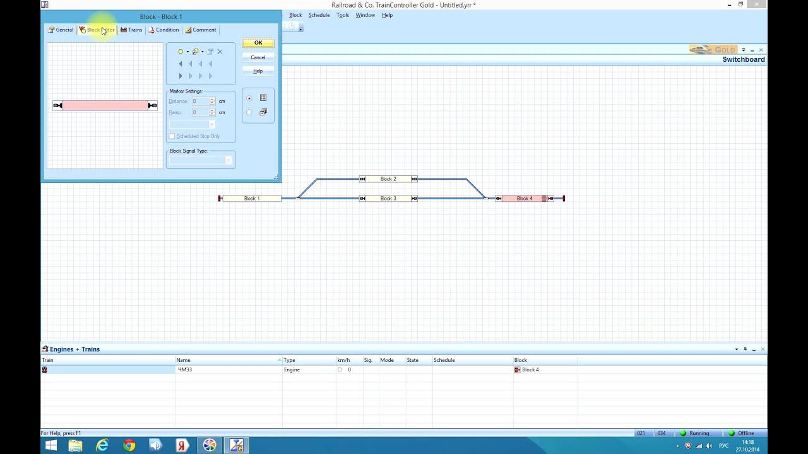Click the Ramp value field
The width and height of the screenshot is (808, 454).
coord(199,112)
